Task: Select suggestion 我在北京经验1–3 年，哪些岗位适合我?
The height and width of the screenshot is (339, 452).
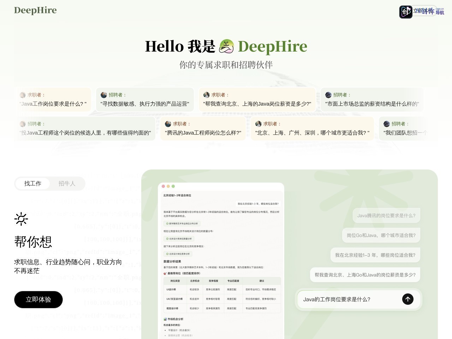Action: 375,255
